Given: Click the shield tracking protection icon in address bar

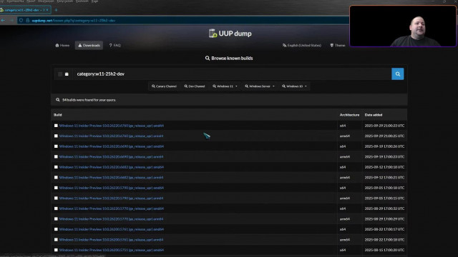Looking at the screenshot, I should tap(21, 21).
